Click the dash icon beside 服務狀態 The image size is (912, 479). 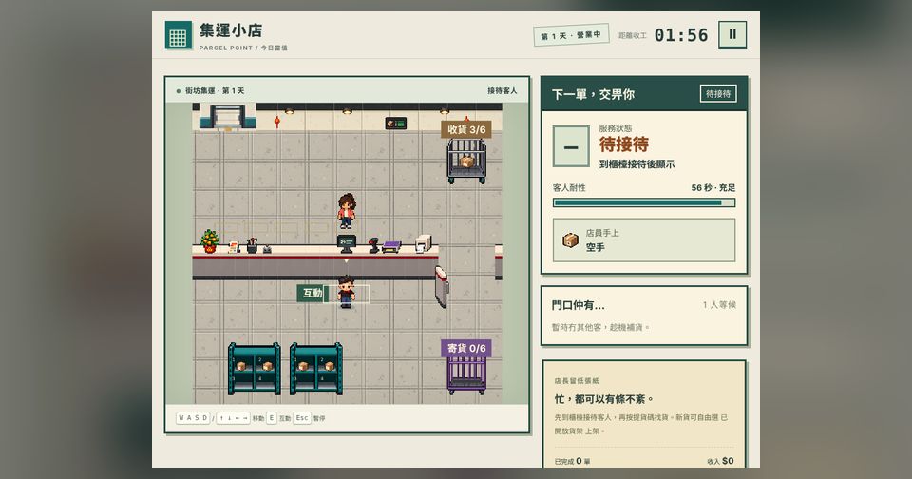(571, 146)
